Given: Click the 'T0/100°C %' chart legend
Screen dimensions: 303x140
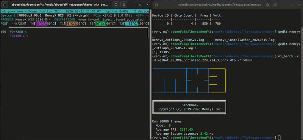Looking at the screenshot, I should 19,36.
